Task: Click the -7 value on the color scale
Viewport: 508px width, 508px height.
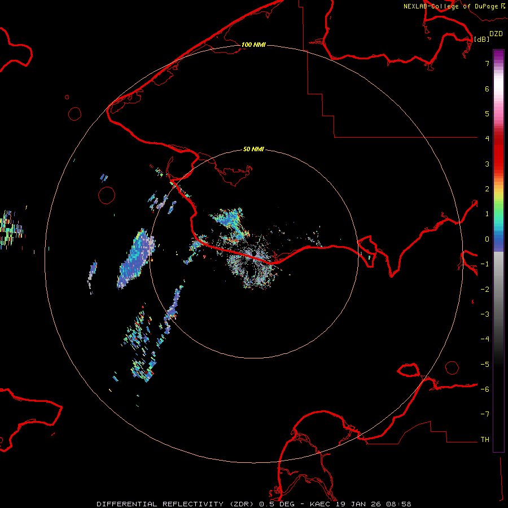Action: [x=485, y=414]
